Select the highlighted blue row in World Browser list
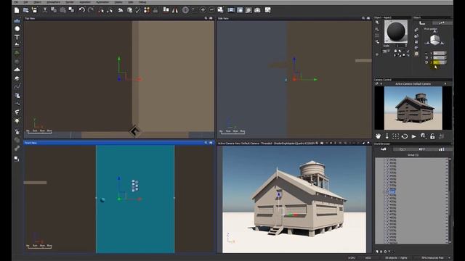 tap(392, 191)
